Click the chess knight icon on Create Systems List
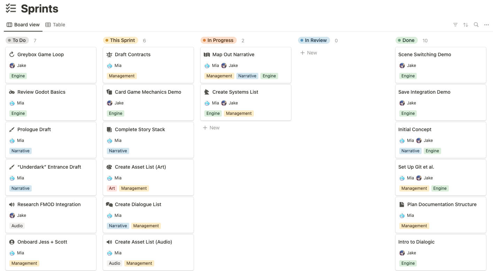Image resolution: width=493 pixels, height=271 pixels. click(207, 92)
